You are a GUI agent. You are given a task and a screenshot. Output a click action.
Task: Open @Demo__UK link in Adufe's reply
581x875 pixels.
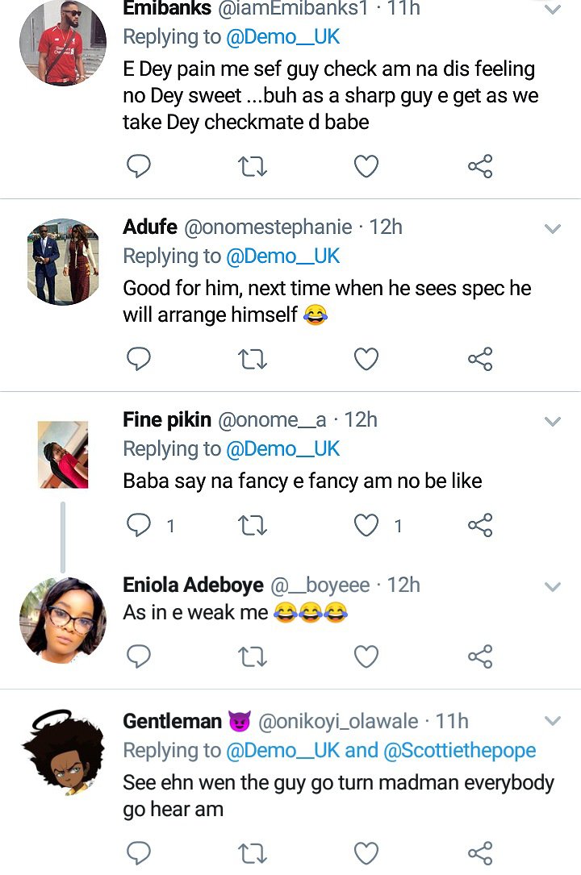(x=282, y=256)
